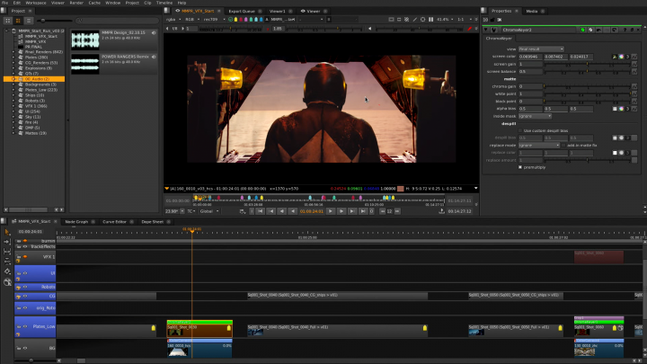Switch project bin to thumbnail grid view
This screenshot has height=364, width=647.
[18, 20]
